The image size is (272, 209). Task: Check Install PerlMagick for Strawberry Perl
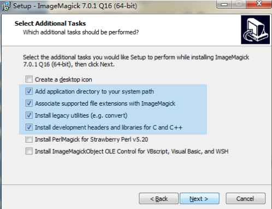pos(29,140)
